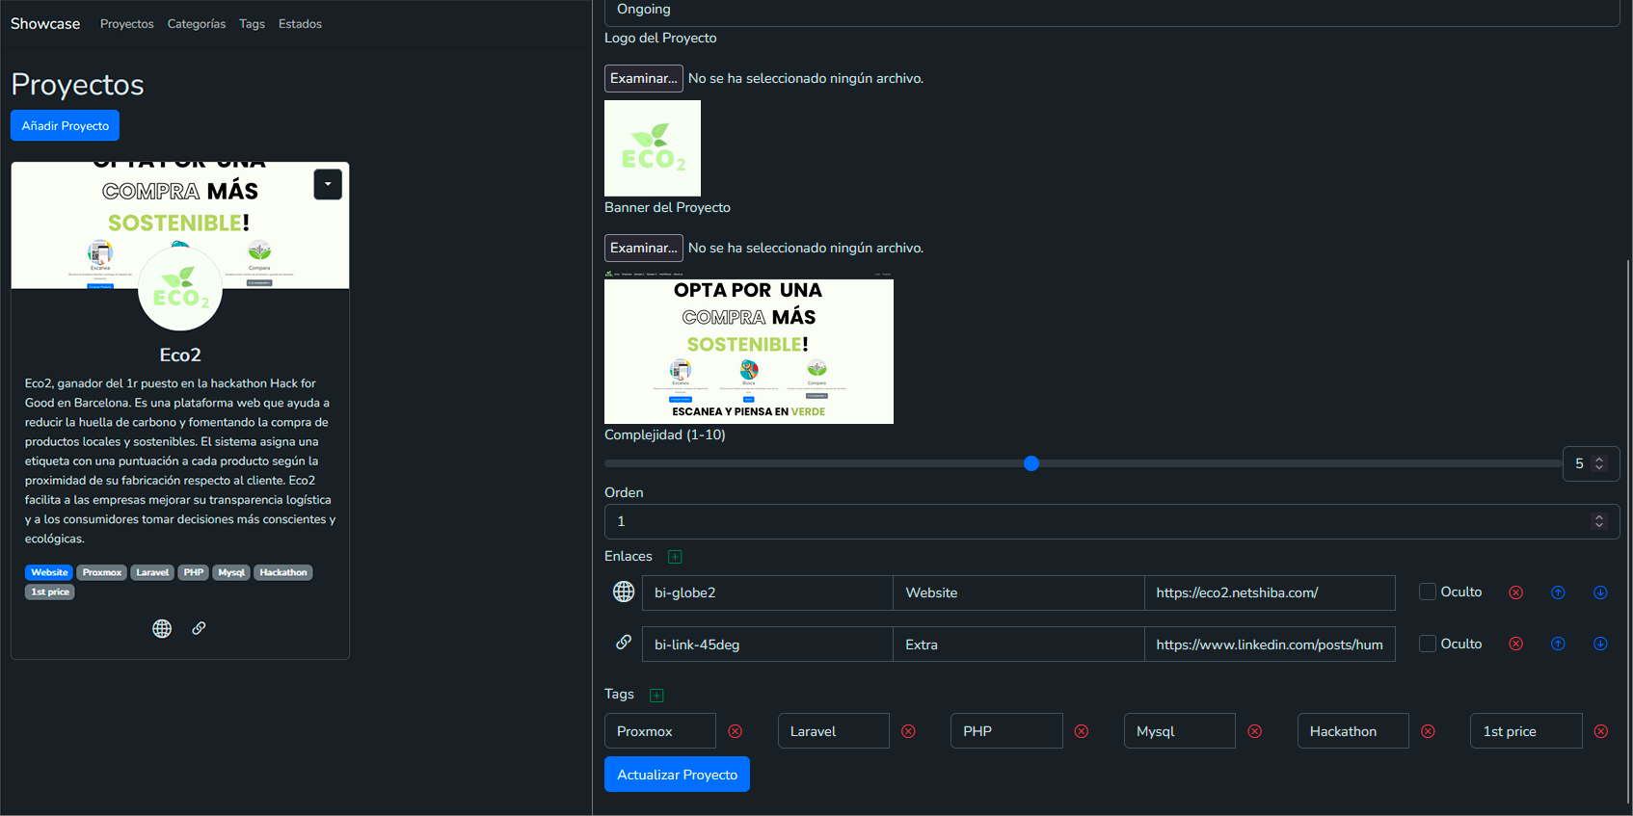Viewport: 1633px width, 816px height.
Task: Click the add link plus icon beside Enlaces
Action: click(x=675, y=557)
